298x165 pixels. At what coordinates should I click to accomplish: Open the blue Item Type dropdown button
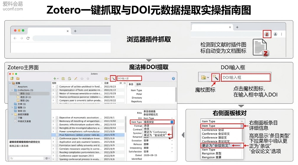click(172, 122)
